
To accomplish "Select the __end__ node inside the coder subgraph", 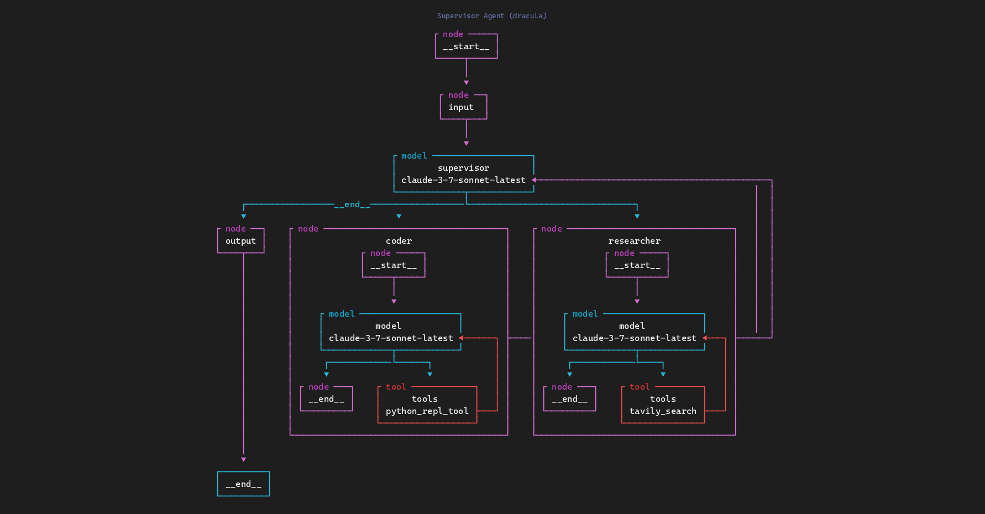I will click(326, 398).
